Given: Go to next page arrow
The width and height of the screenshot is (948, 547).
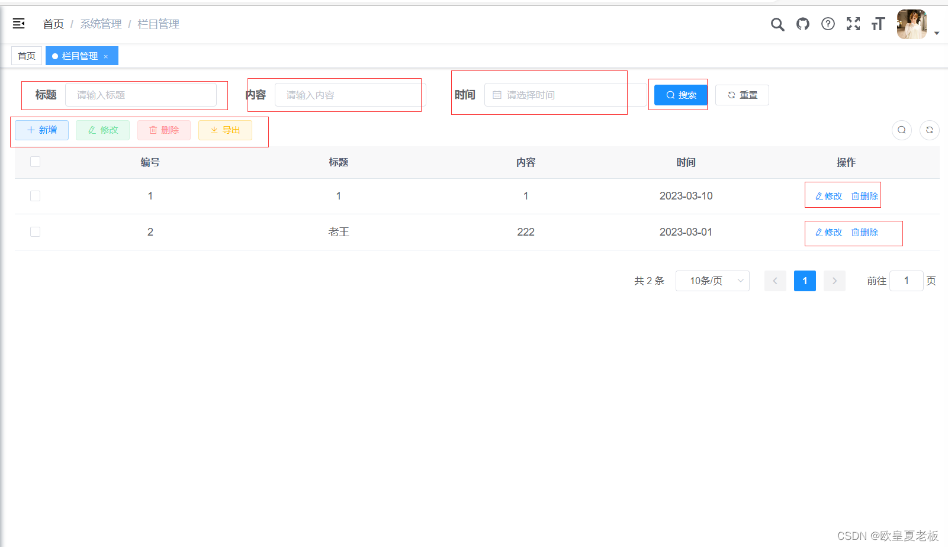Looking at the screenshot, I should tap(834, 281).
